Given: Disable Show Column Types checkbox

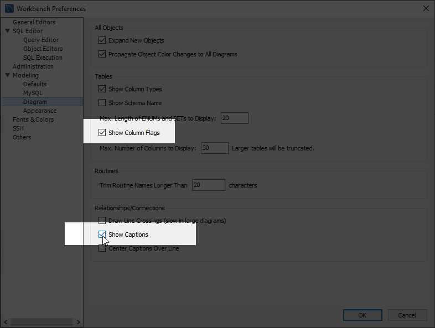Looking at the screenshot, I should coord(102,89).
